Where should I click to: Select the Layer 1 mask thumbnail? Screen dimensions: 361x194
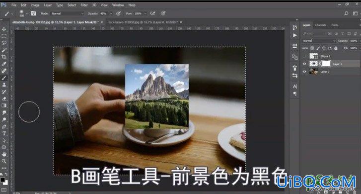pyautogui.click(x=326, y=64)
